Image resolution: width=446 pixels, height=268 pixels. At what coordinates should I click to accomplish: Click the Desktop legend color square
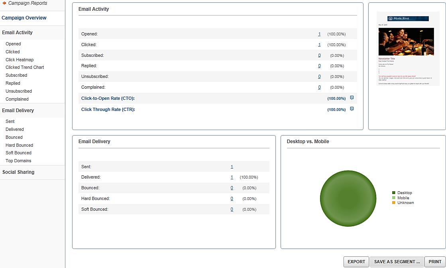click(x=394, y=193)
